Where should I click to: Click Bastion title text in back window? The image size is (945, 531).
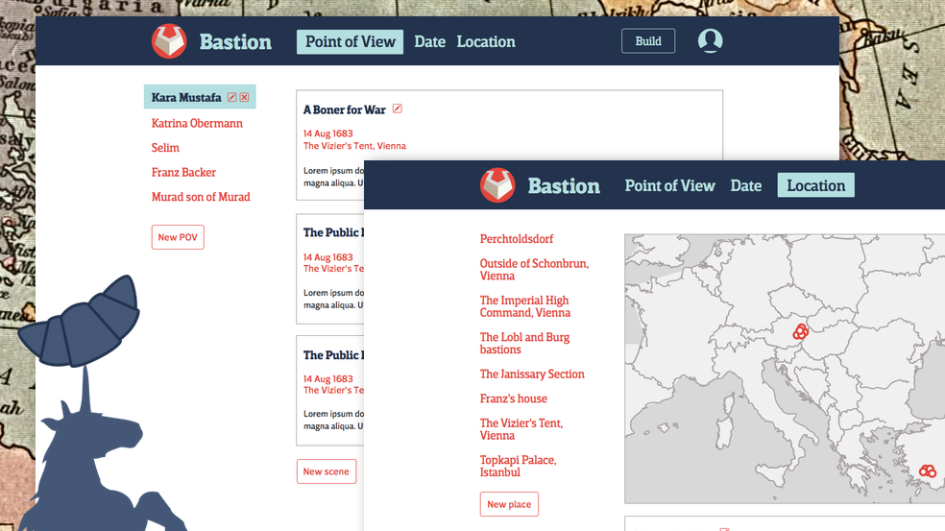[x=235, y=41]
